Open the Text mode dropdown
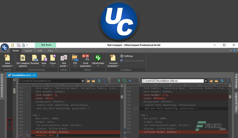This screenshot has width=238, height=138. click(67, 66)
